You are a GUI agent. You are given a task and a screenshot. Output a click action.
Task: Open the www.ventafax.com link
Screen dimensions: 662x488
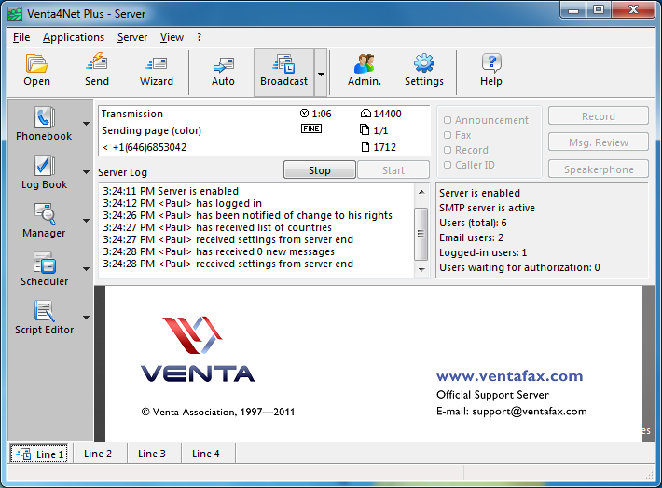pos(510,375)
